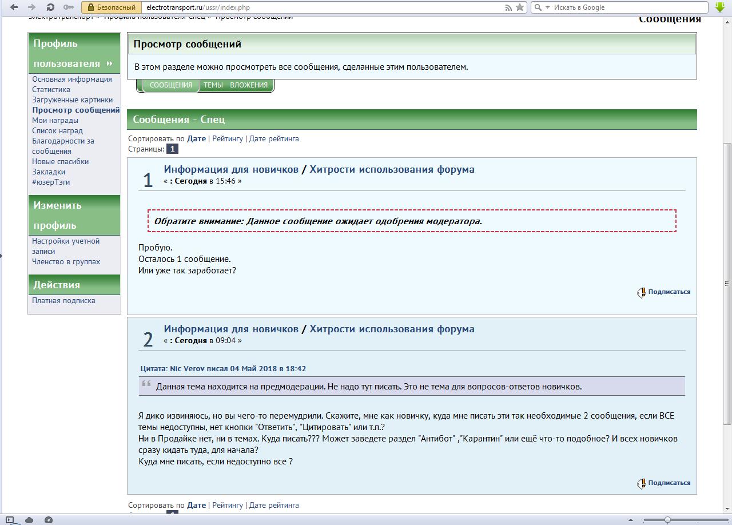This screenshot has width=732, height=525.
Task: Open the password key icon
Action: [x=69, y=7]
